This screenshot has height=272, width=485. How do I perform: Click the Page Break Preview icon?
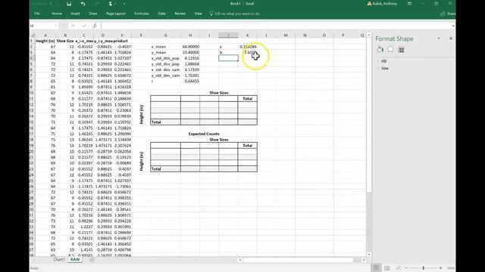398,268
